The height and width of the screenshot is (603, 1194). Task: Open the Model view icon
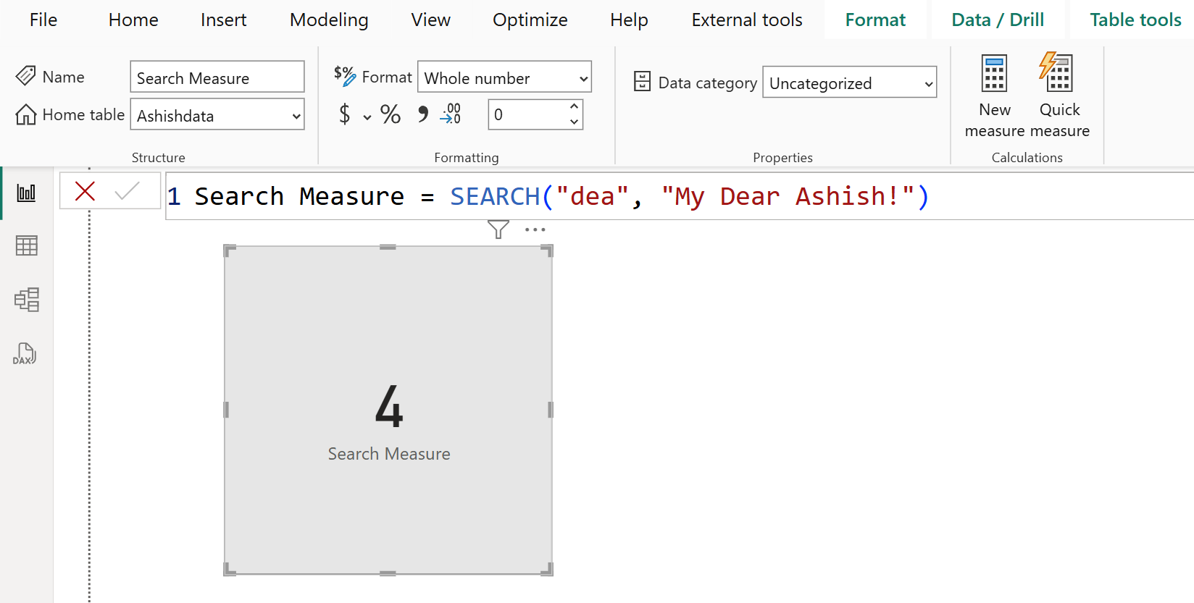click(x=26, y=300)
